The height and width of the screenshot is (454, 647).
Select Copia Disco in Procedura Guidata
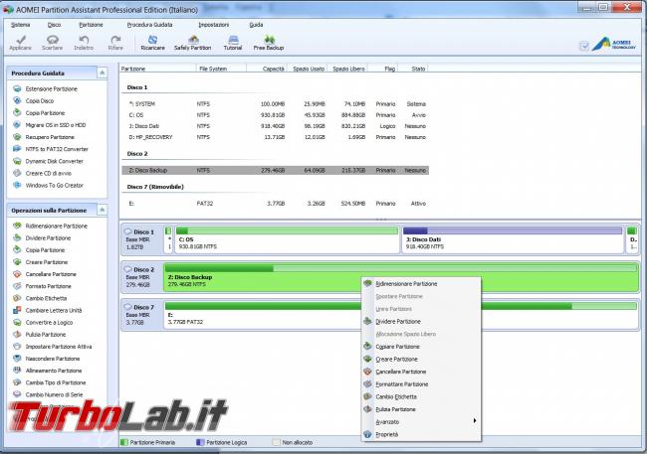tap(40, 101)
